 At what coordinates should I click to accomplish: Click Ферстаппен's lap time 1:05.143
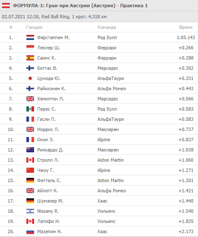click(186, 37)
